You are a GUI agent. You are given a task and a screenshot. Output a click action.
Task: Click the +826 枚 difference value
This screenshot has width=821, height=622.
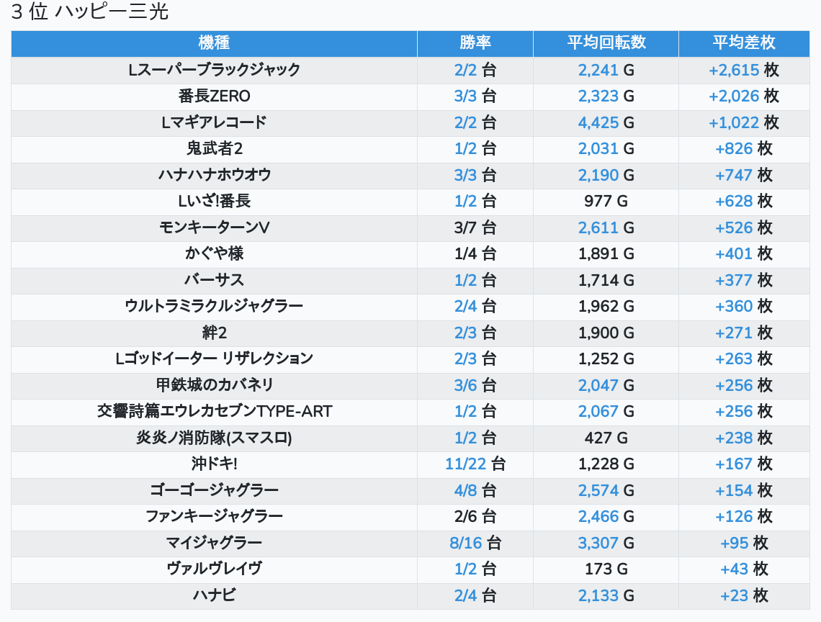pyautogui.click(x=743, y=149)
